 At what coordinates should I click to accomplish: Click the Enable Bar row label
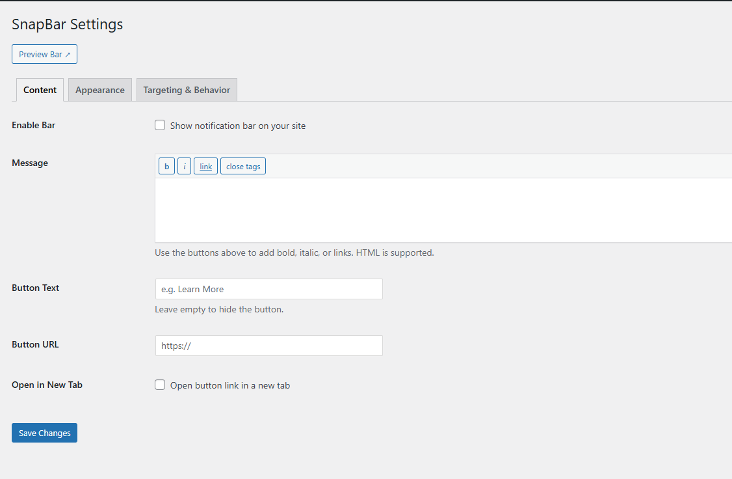click(x=34, y=125)
